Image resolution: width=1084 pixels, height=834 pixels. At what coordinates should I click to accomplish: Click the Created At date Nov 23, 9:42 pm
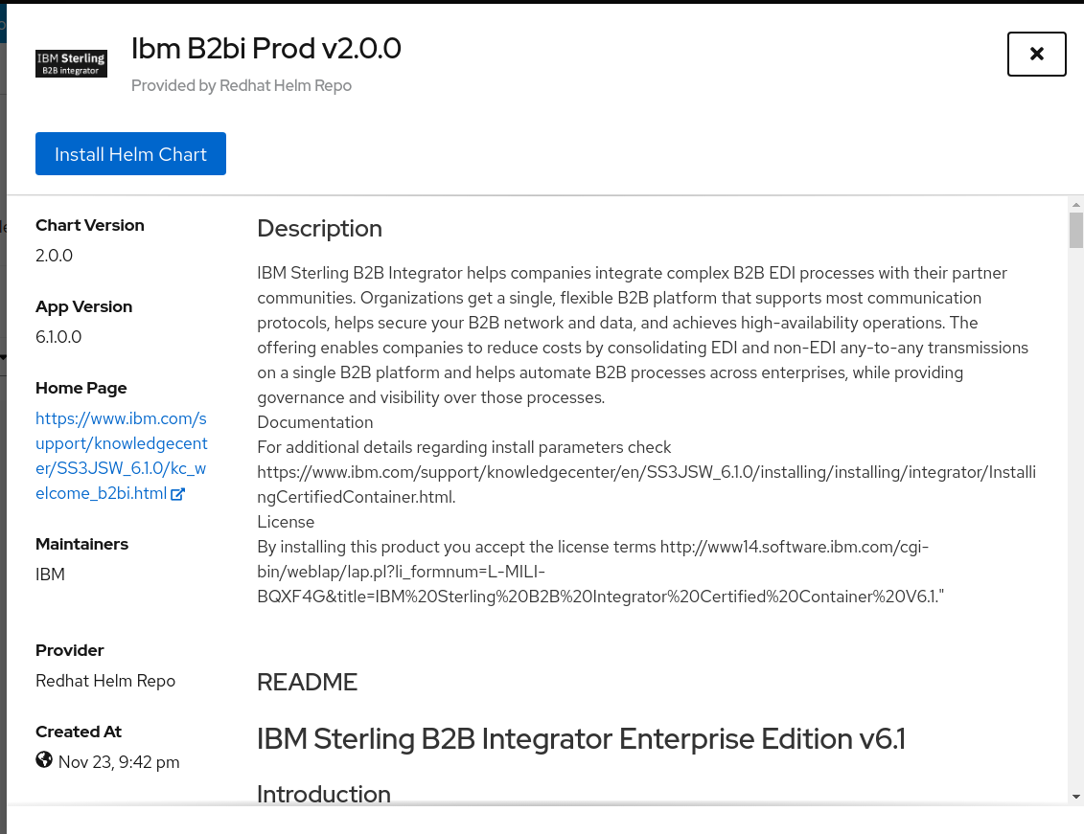click(119, 762)
